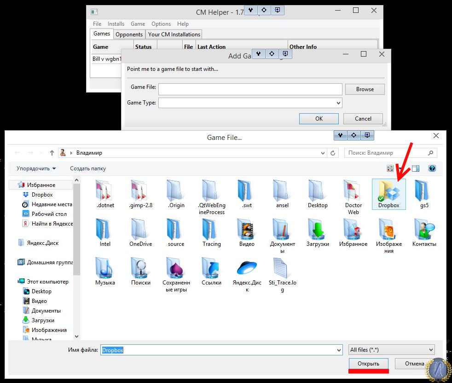
Task: Open the Game Type dropdown
Action: point(250,103)
